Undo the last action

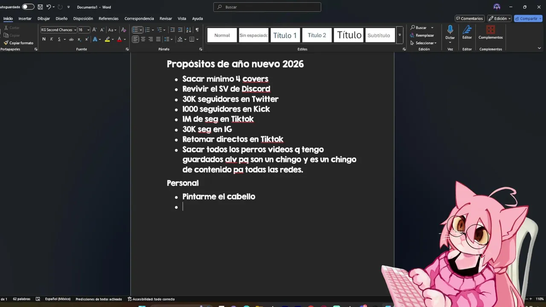(49, 7)
